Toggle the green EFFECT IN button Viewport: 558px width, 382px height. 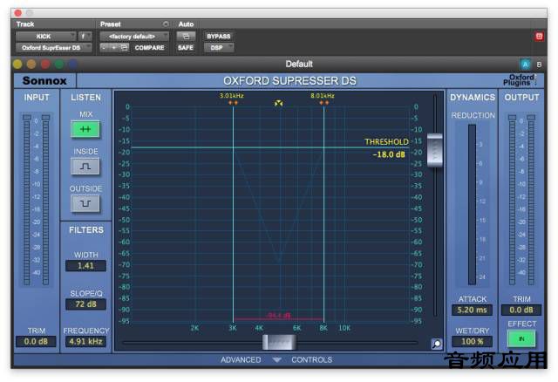tap(521, 338)
